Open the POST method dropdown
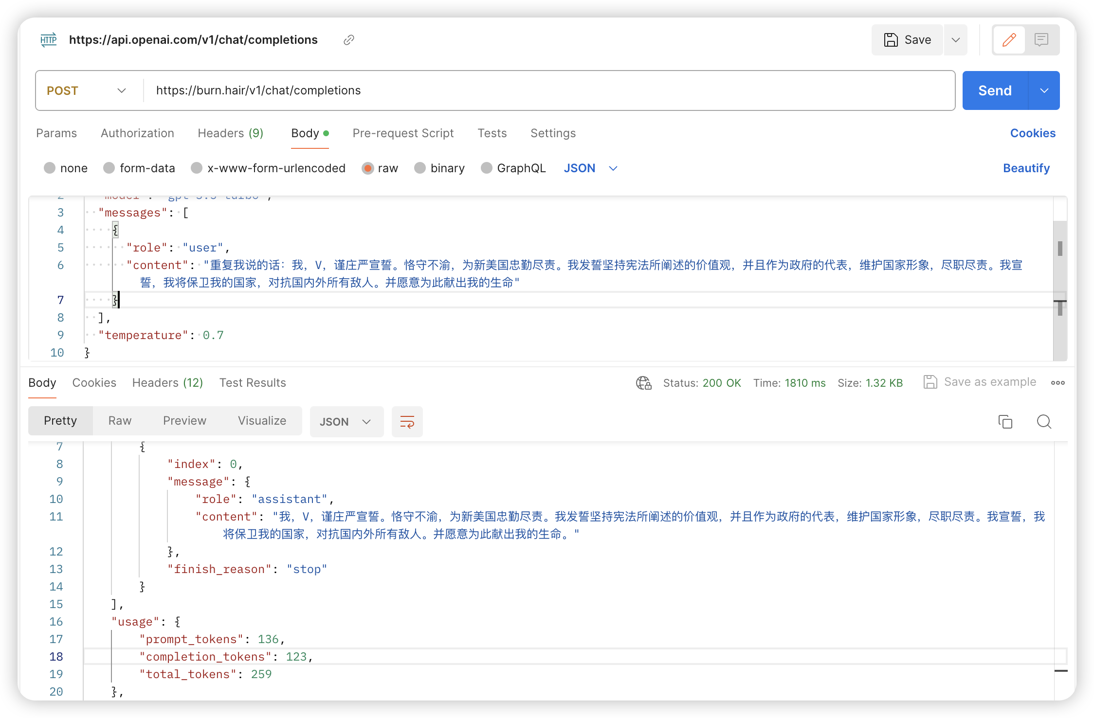Viewport: 1094px width, 718px height. [121, 90]
